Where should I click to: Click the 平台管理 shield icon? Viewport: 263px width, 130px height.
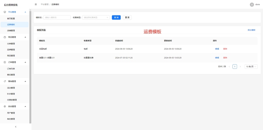[x=5, y=12]
